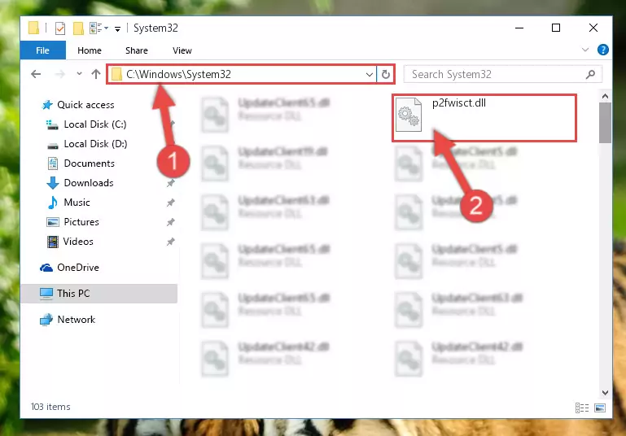Expand the address bar history dropdown
Viewport: 626px width, 436px height.
coord(370,74)
